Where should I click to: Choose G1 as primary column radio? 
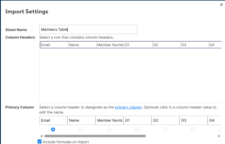coord(137,129)
